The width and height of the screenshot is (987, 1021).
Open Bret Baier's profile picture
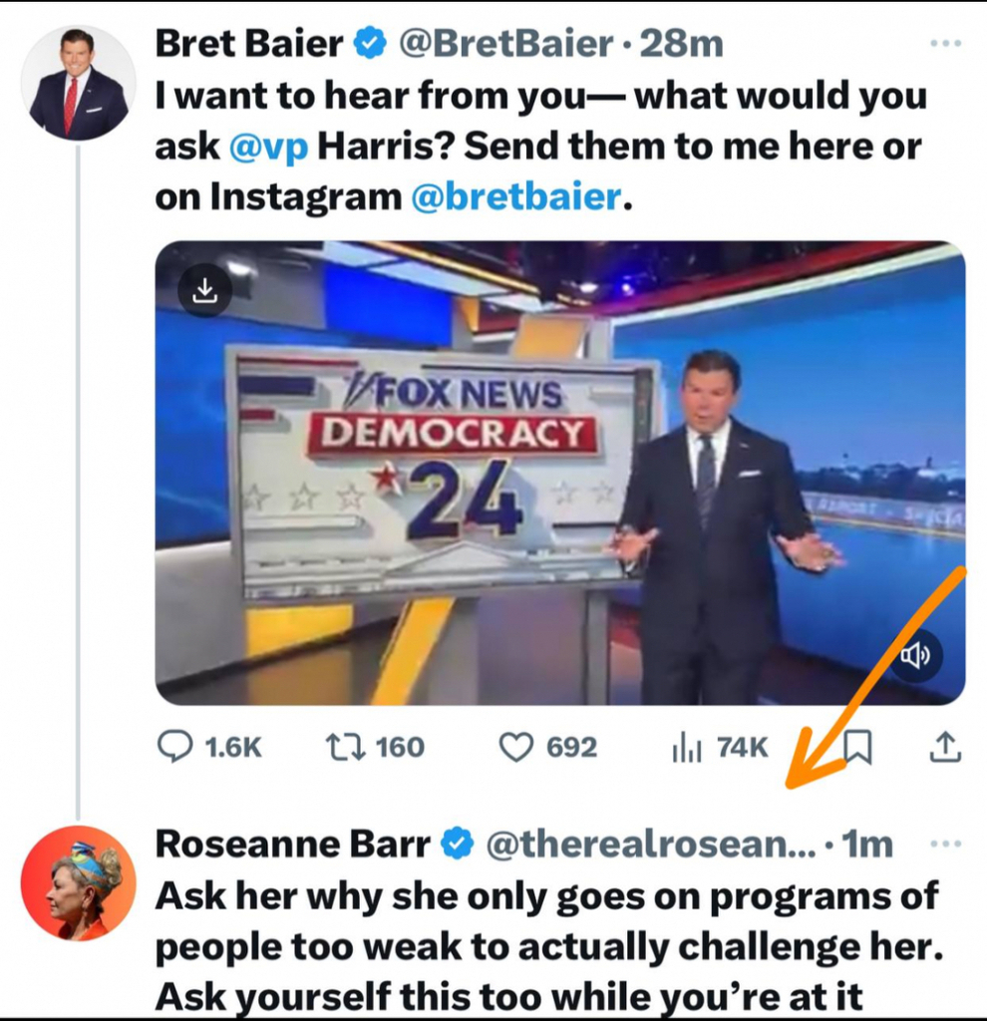click(x=78, y=84)
